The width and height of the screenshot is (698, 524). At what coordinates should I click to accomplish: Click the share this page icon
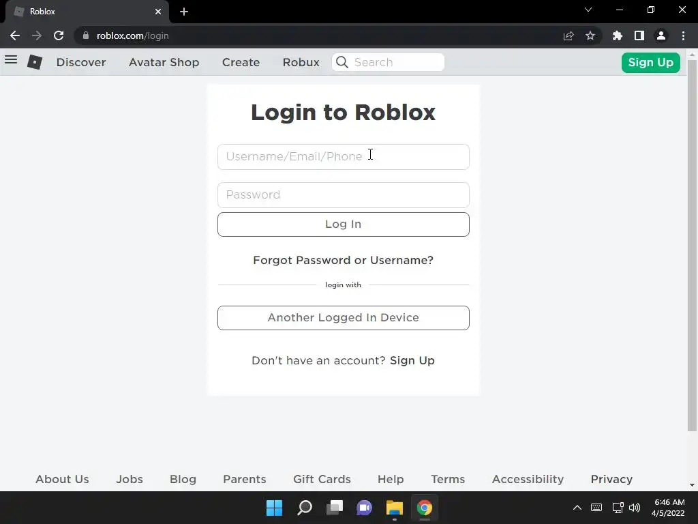(x=568, y=35)
